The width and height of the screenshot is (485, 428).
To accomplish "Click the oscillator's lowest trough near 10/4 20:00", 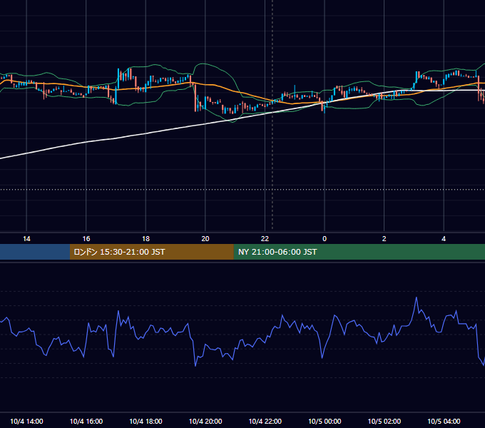I will click(195, 366).
